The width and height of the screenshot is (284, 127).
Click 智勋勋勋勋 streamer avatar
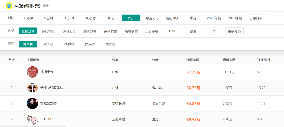click(x=32, y=103)
